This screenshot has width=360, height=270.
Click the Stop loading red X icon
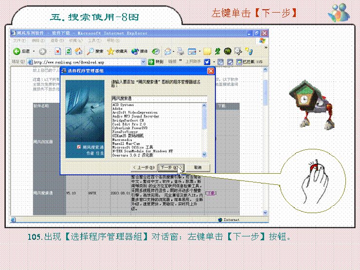pos(58,51)
